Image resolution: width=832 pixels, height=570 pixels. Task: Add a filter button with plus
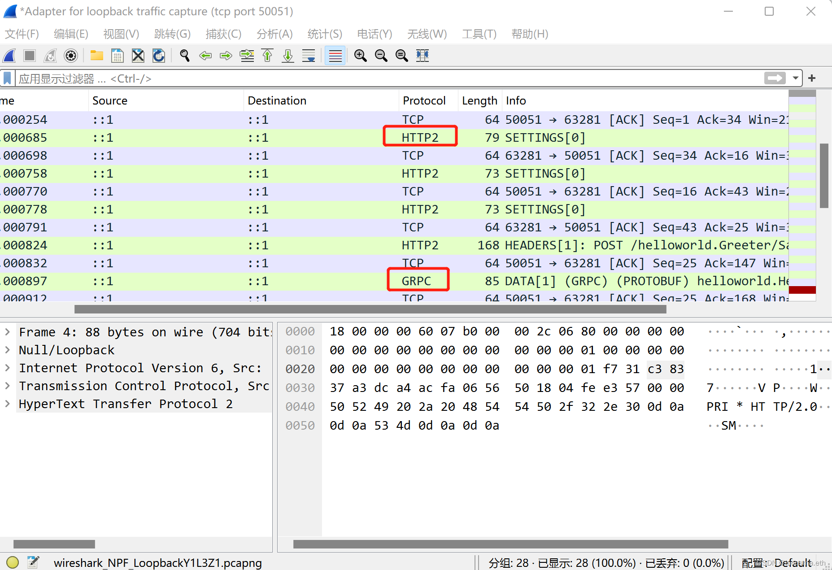pos(812,78)
